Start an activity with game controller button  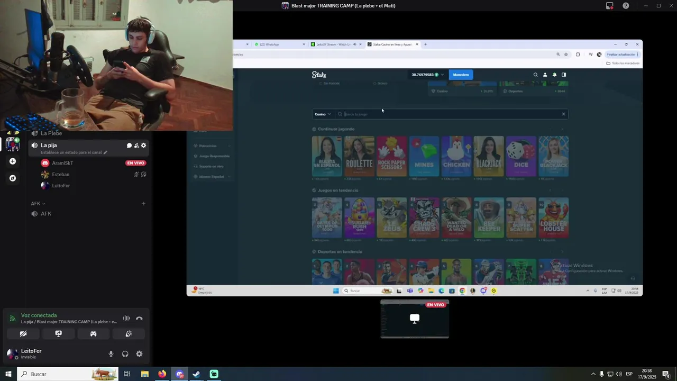(93, 334)
